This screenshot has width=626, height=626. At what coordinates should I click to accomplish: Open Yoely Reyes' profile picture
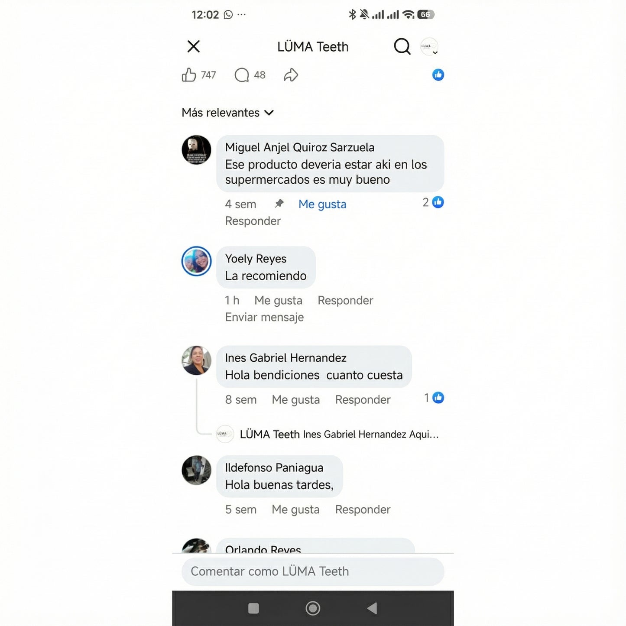(x=197, y=261)
